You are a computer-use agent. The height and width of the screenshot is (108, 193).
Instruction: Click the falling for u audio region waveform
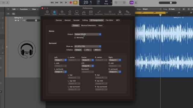click(164, 47)
